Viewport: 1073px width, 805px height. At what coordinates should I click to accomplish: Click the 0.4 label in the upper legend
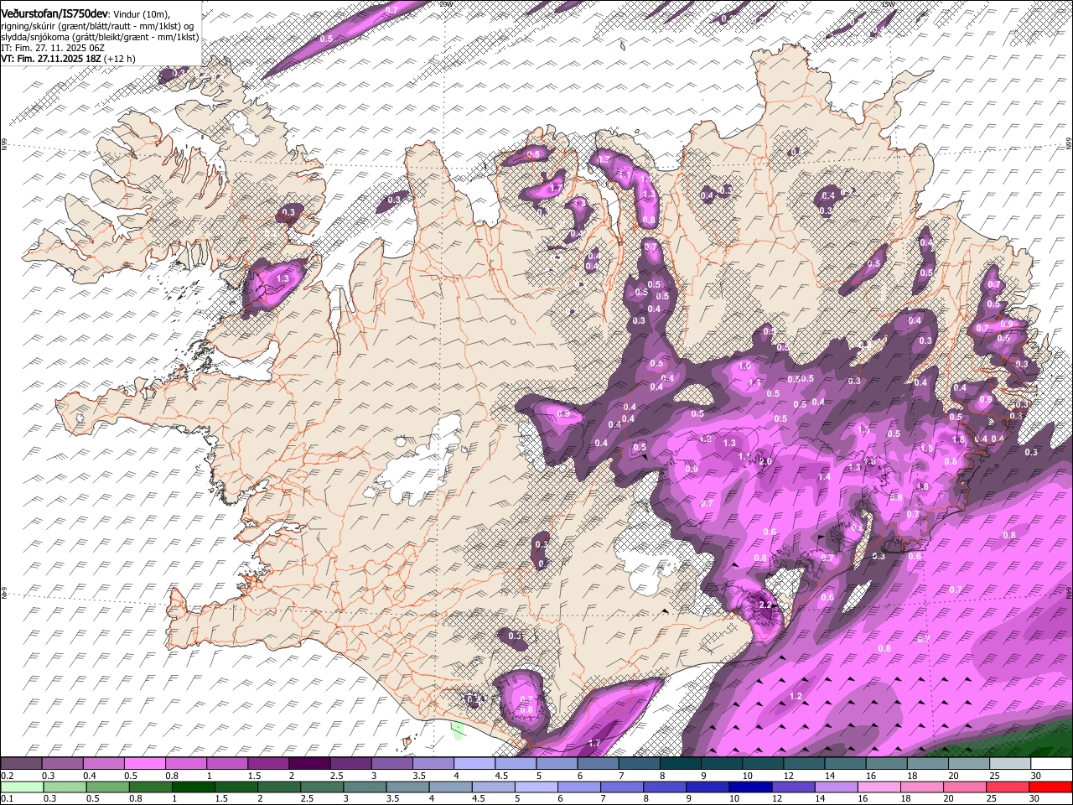coord(90,776)
